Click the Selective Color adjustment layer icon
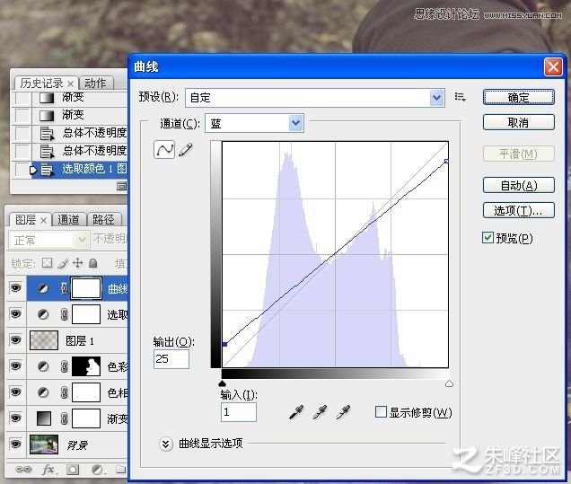Viewport: 571px width, 484px height. click(x=43, y=314)
